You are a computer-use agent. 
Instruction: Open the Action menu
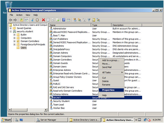point(19,15)
